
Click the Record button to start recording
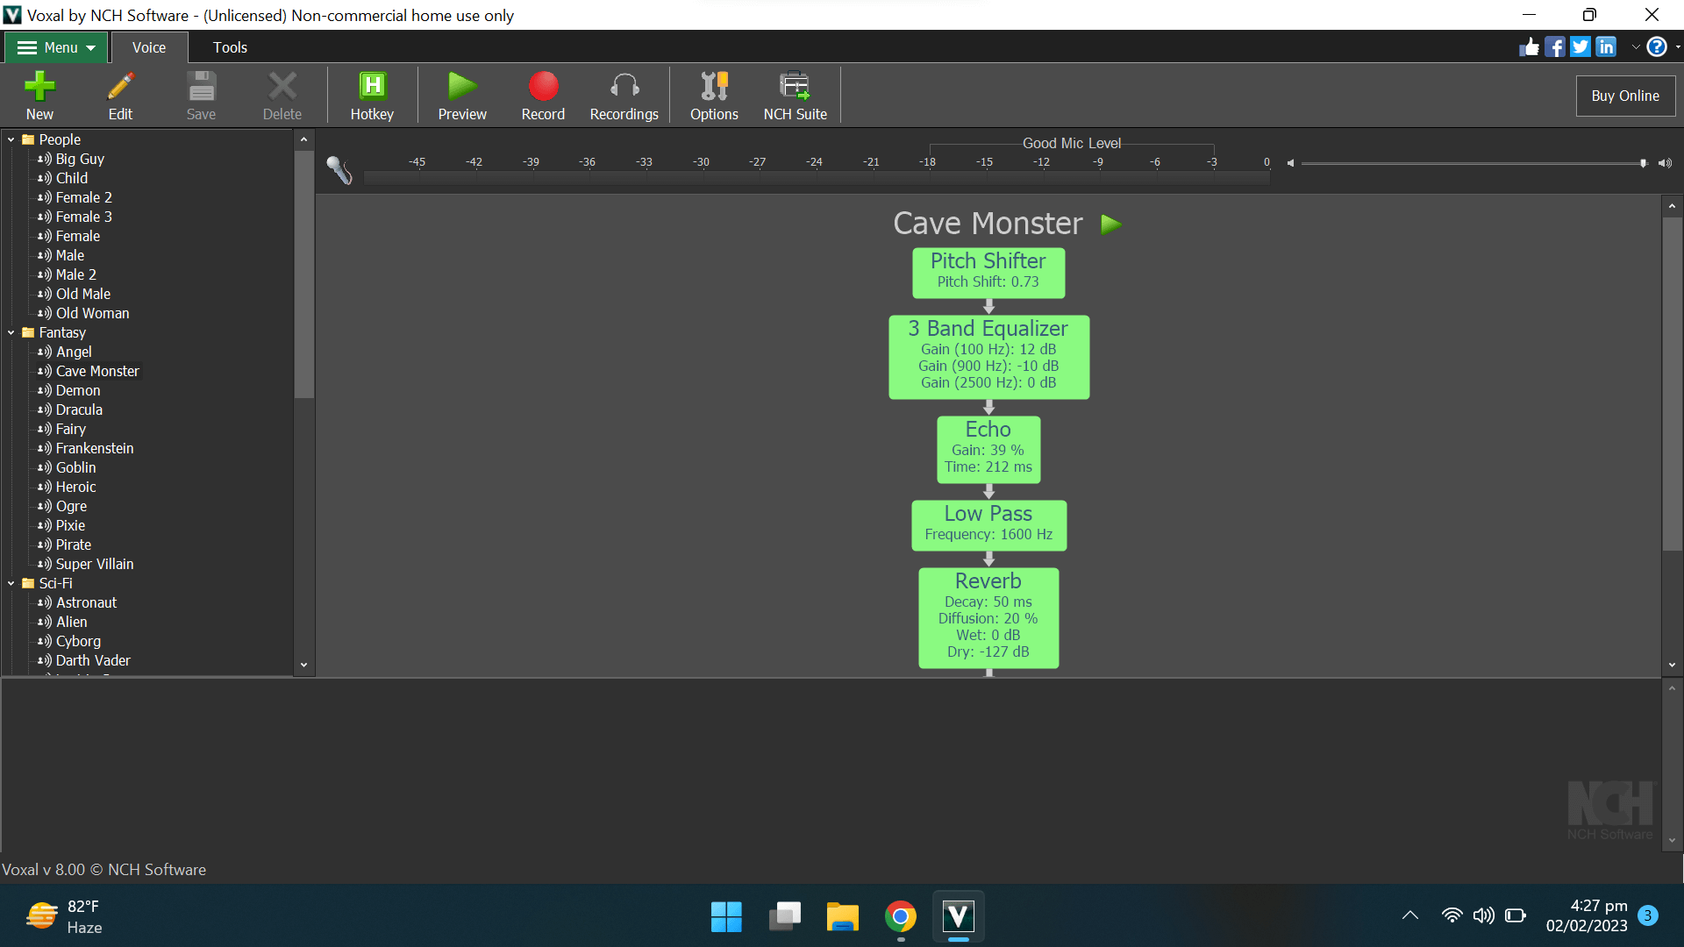point(542,95)
